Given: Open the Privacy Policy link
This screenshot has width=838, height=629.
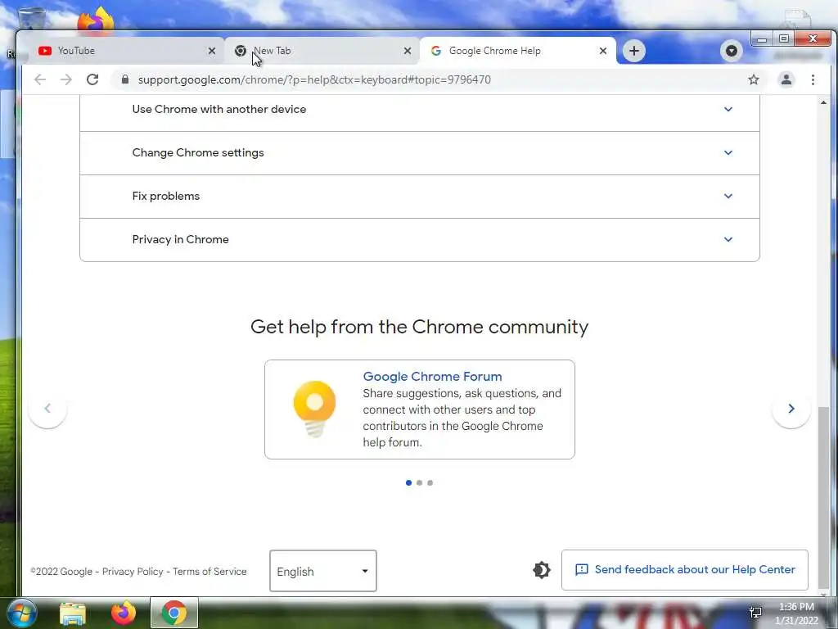Looking at the screenshot, I should 133,571.
